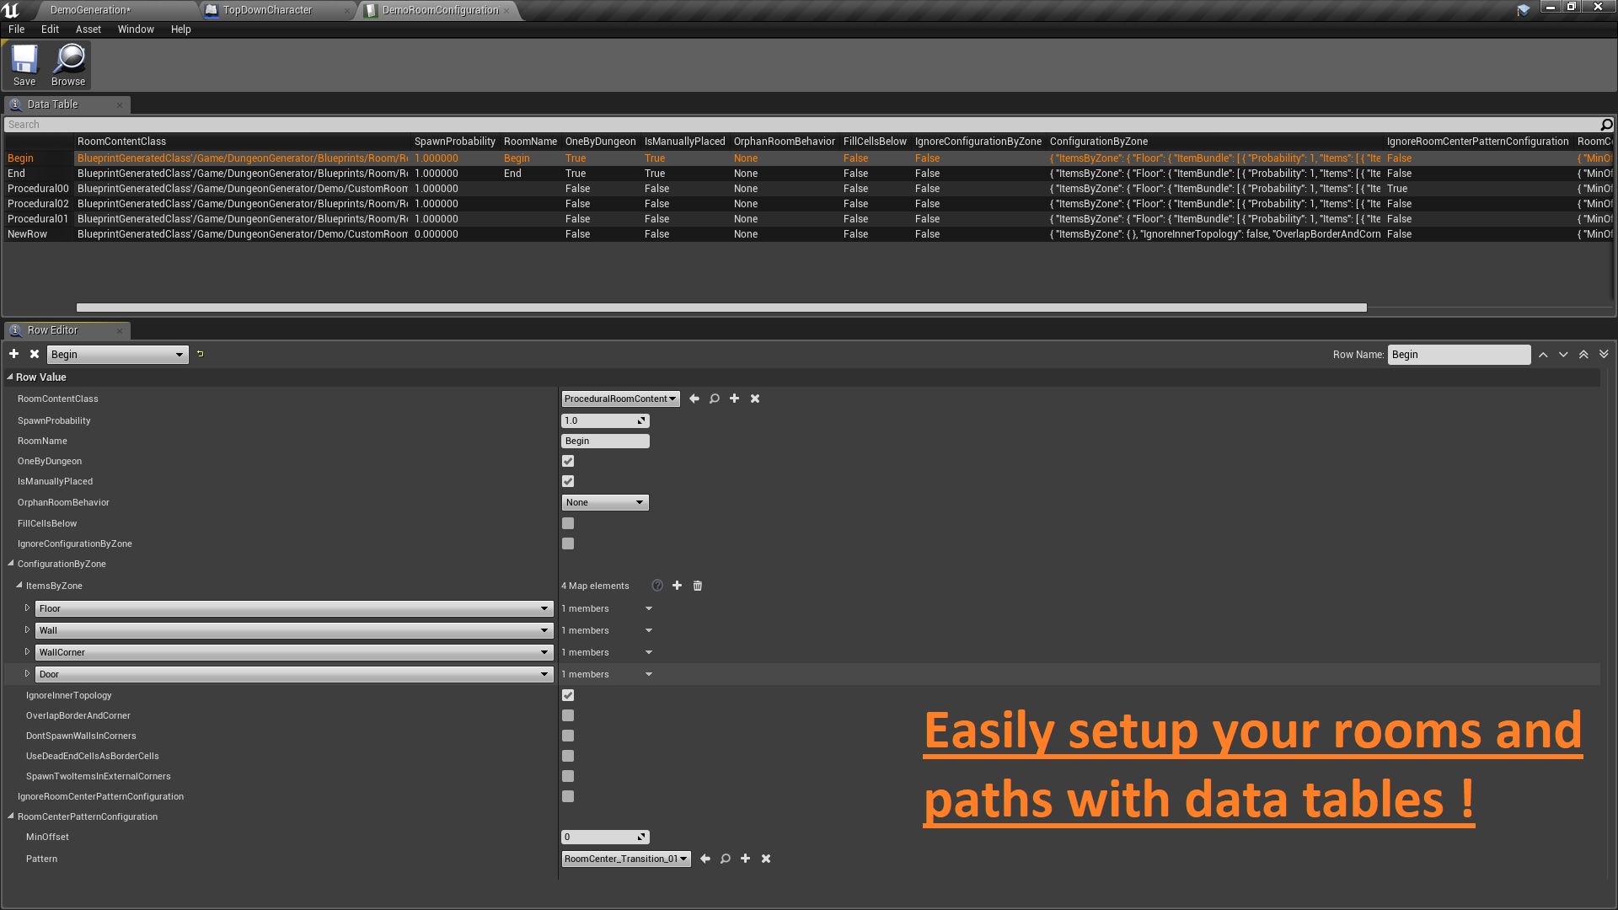Image resolution: width=1618 pixels, height=910 pixels.
Task: Open the search icon for RoomContentClass
Action: click(x=714, y=399)
